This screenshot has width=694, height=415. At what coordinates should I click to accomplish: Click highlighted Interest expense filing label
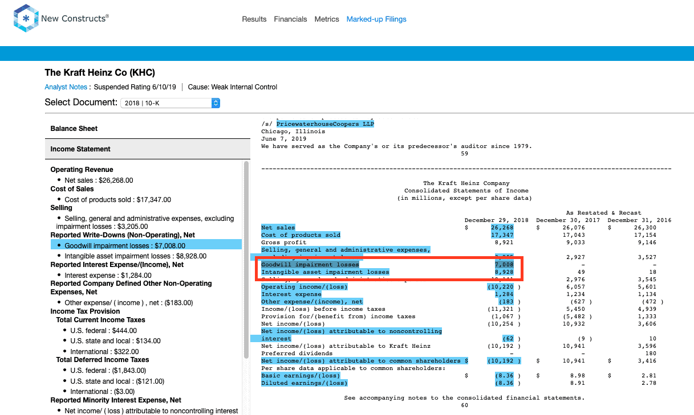(291, 294)
